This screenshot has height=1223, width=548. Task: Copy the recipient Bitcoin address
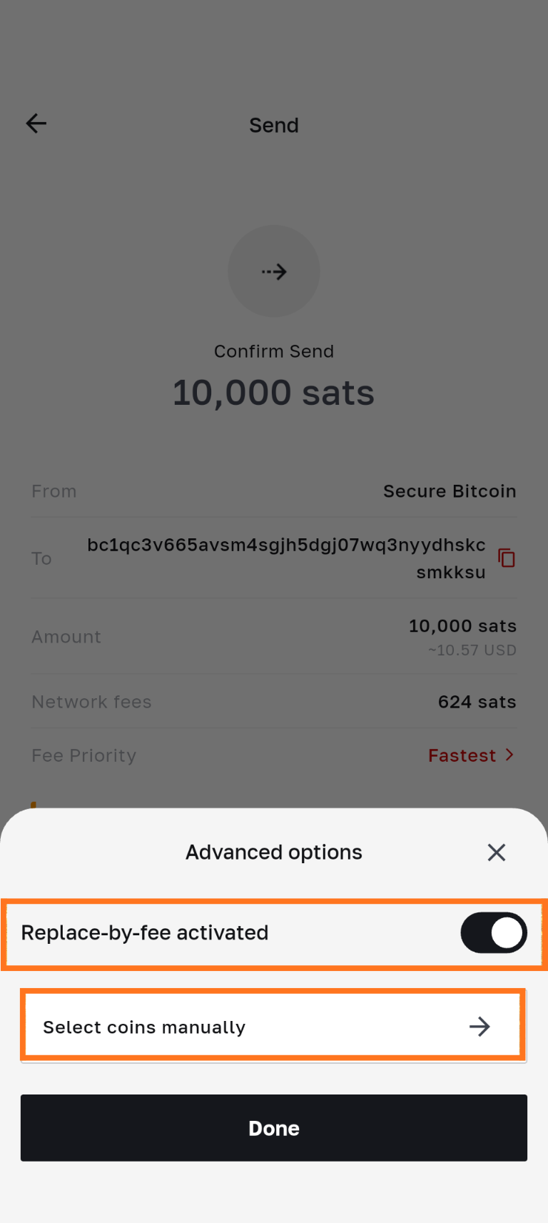[x=507, y=558]
